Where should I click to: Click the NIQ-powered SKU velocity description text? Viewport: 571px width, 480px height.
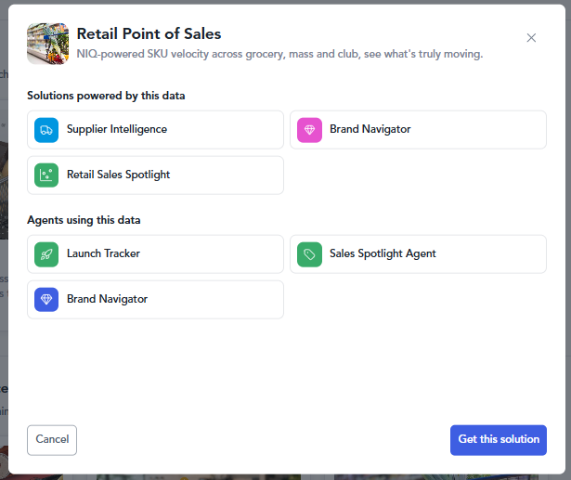coord(279,54)
